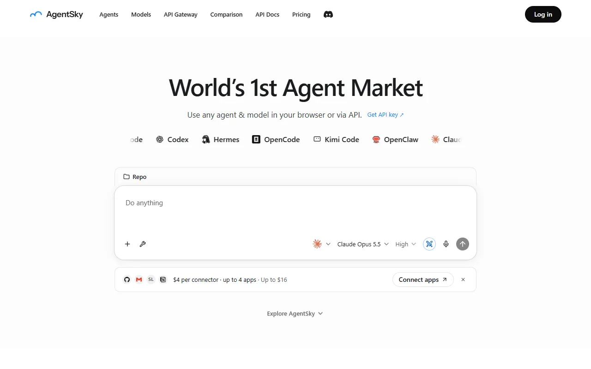The height and width of the screenshot is (369, 591).
Task: Click the Gmail connector icon
Action: (x=139, y=280)
